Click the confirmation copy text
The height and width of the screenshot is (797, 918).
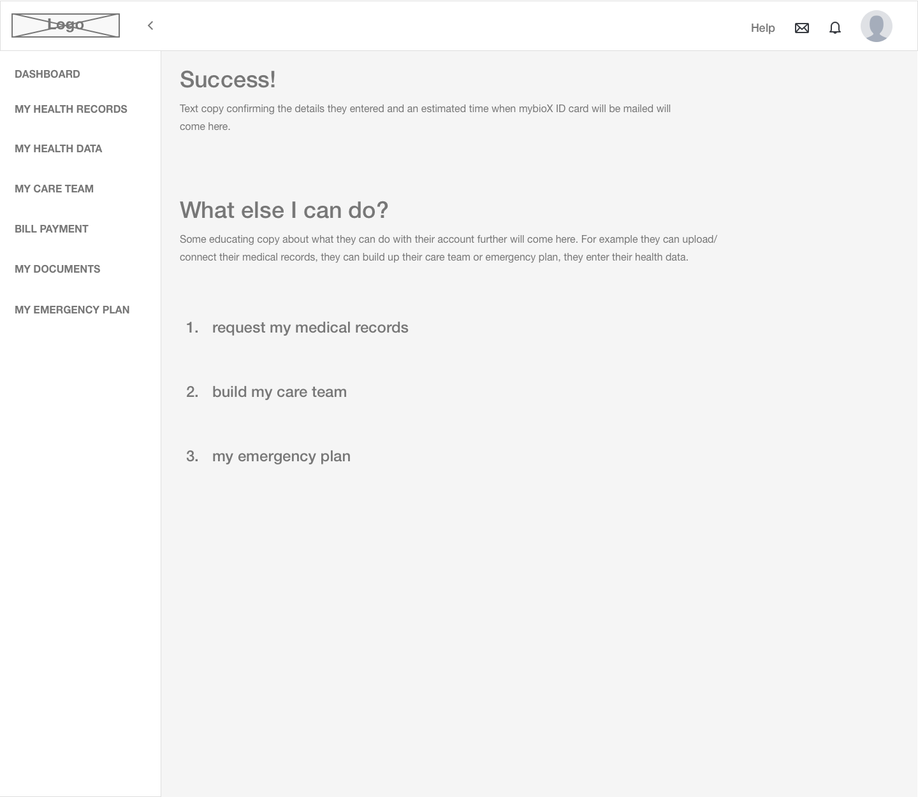425,117
